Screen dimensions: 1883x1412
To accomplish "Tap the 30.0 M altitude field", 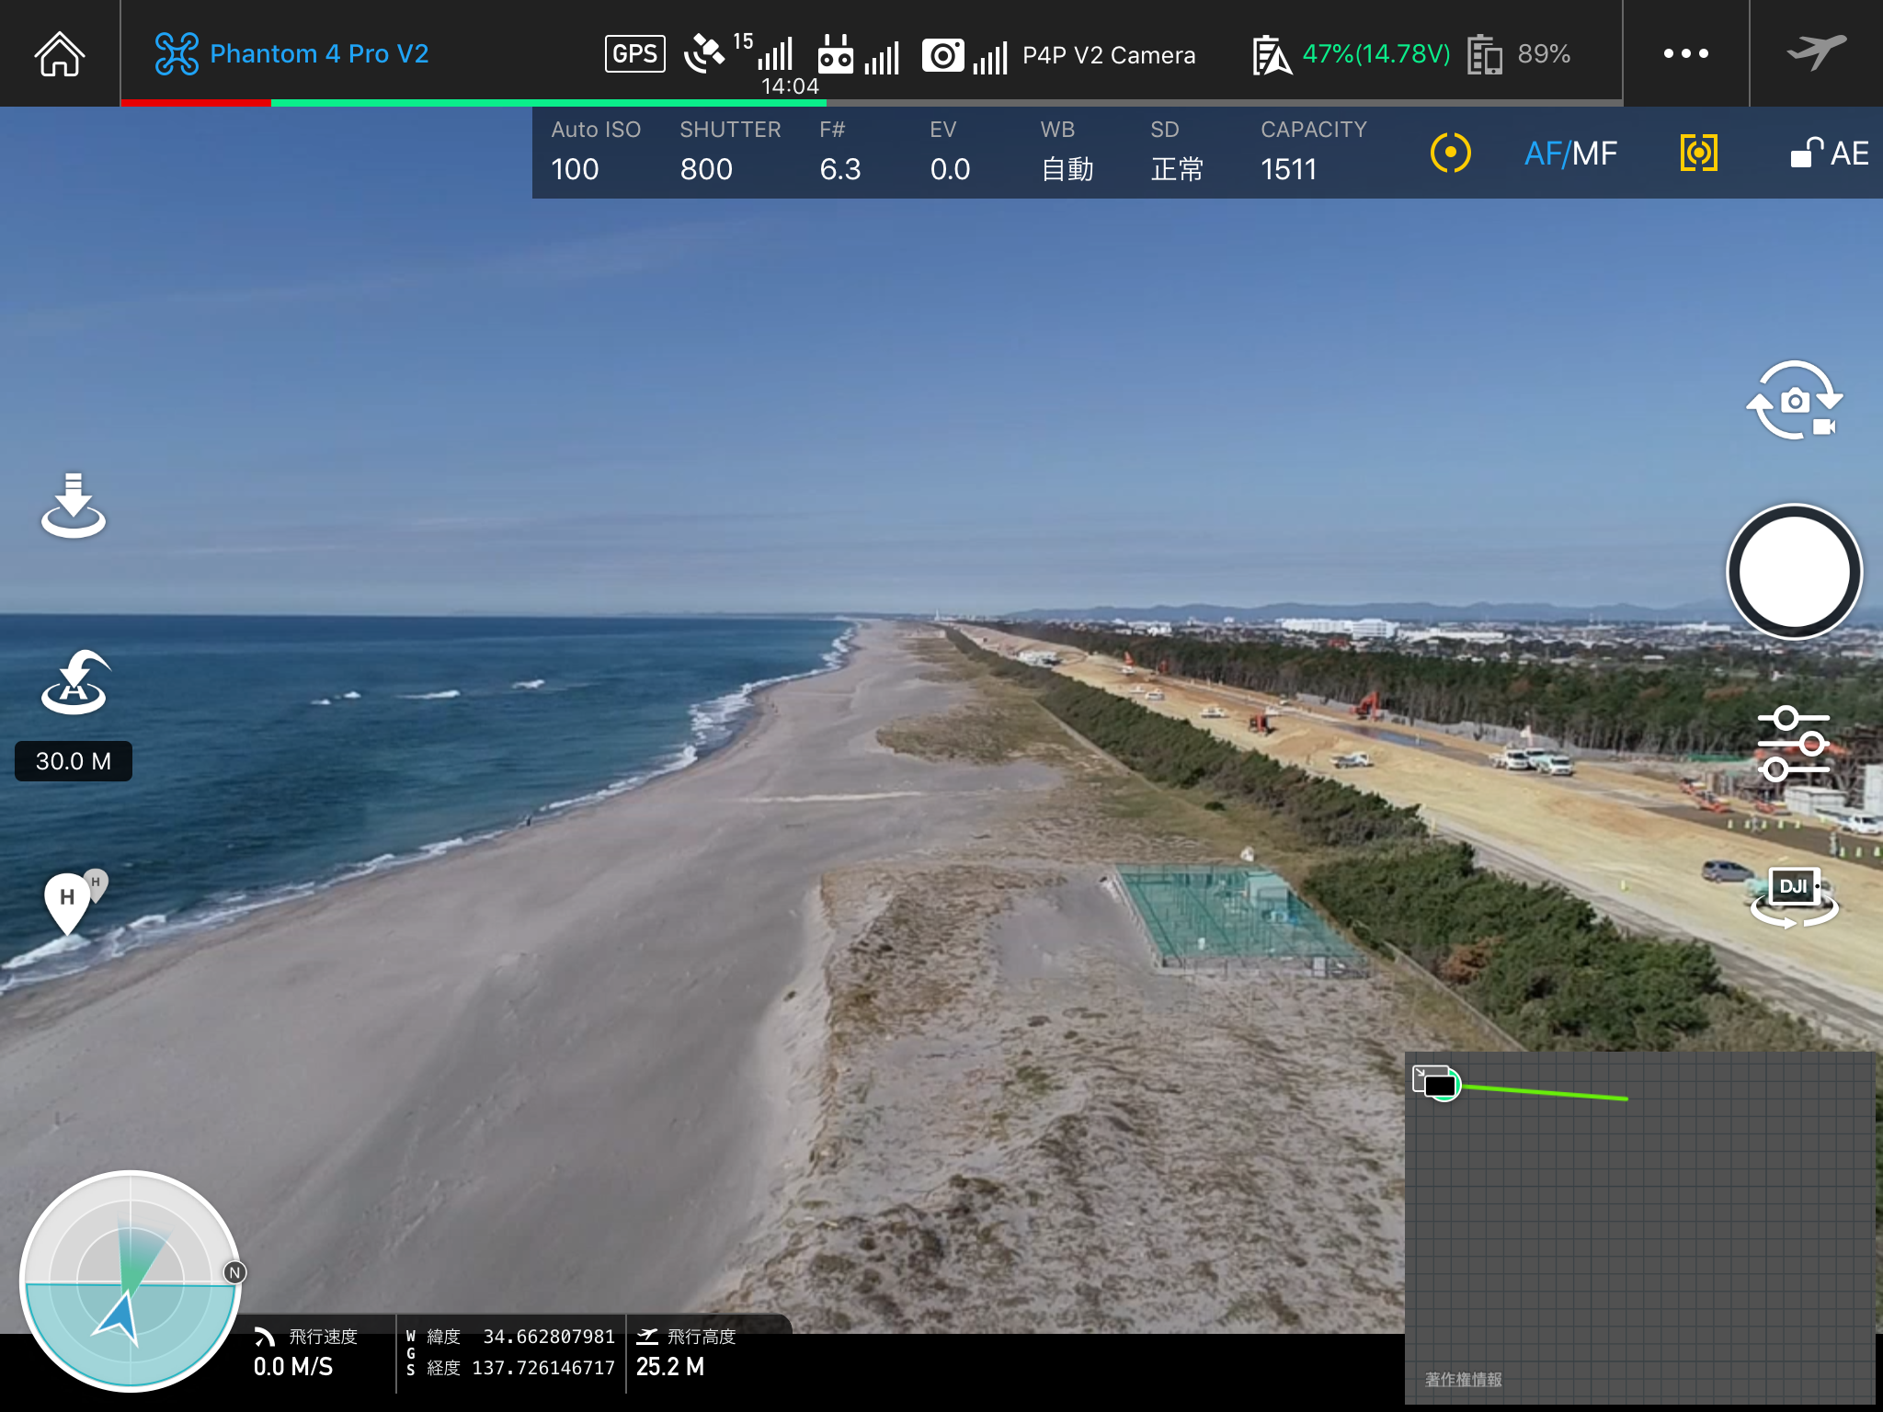I will [74, 761].
